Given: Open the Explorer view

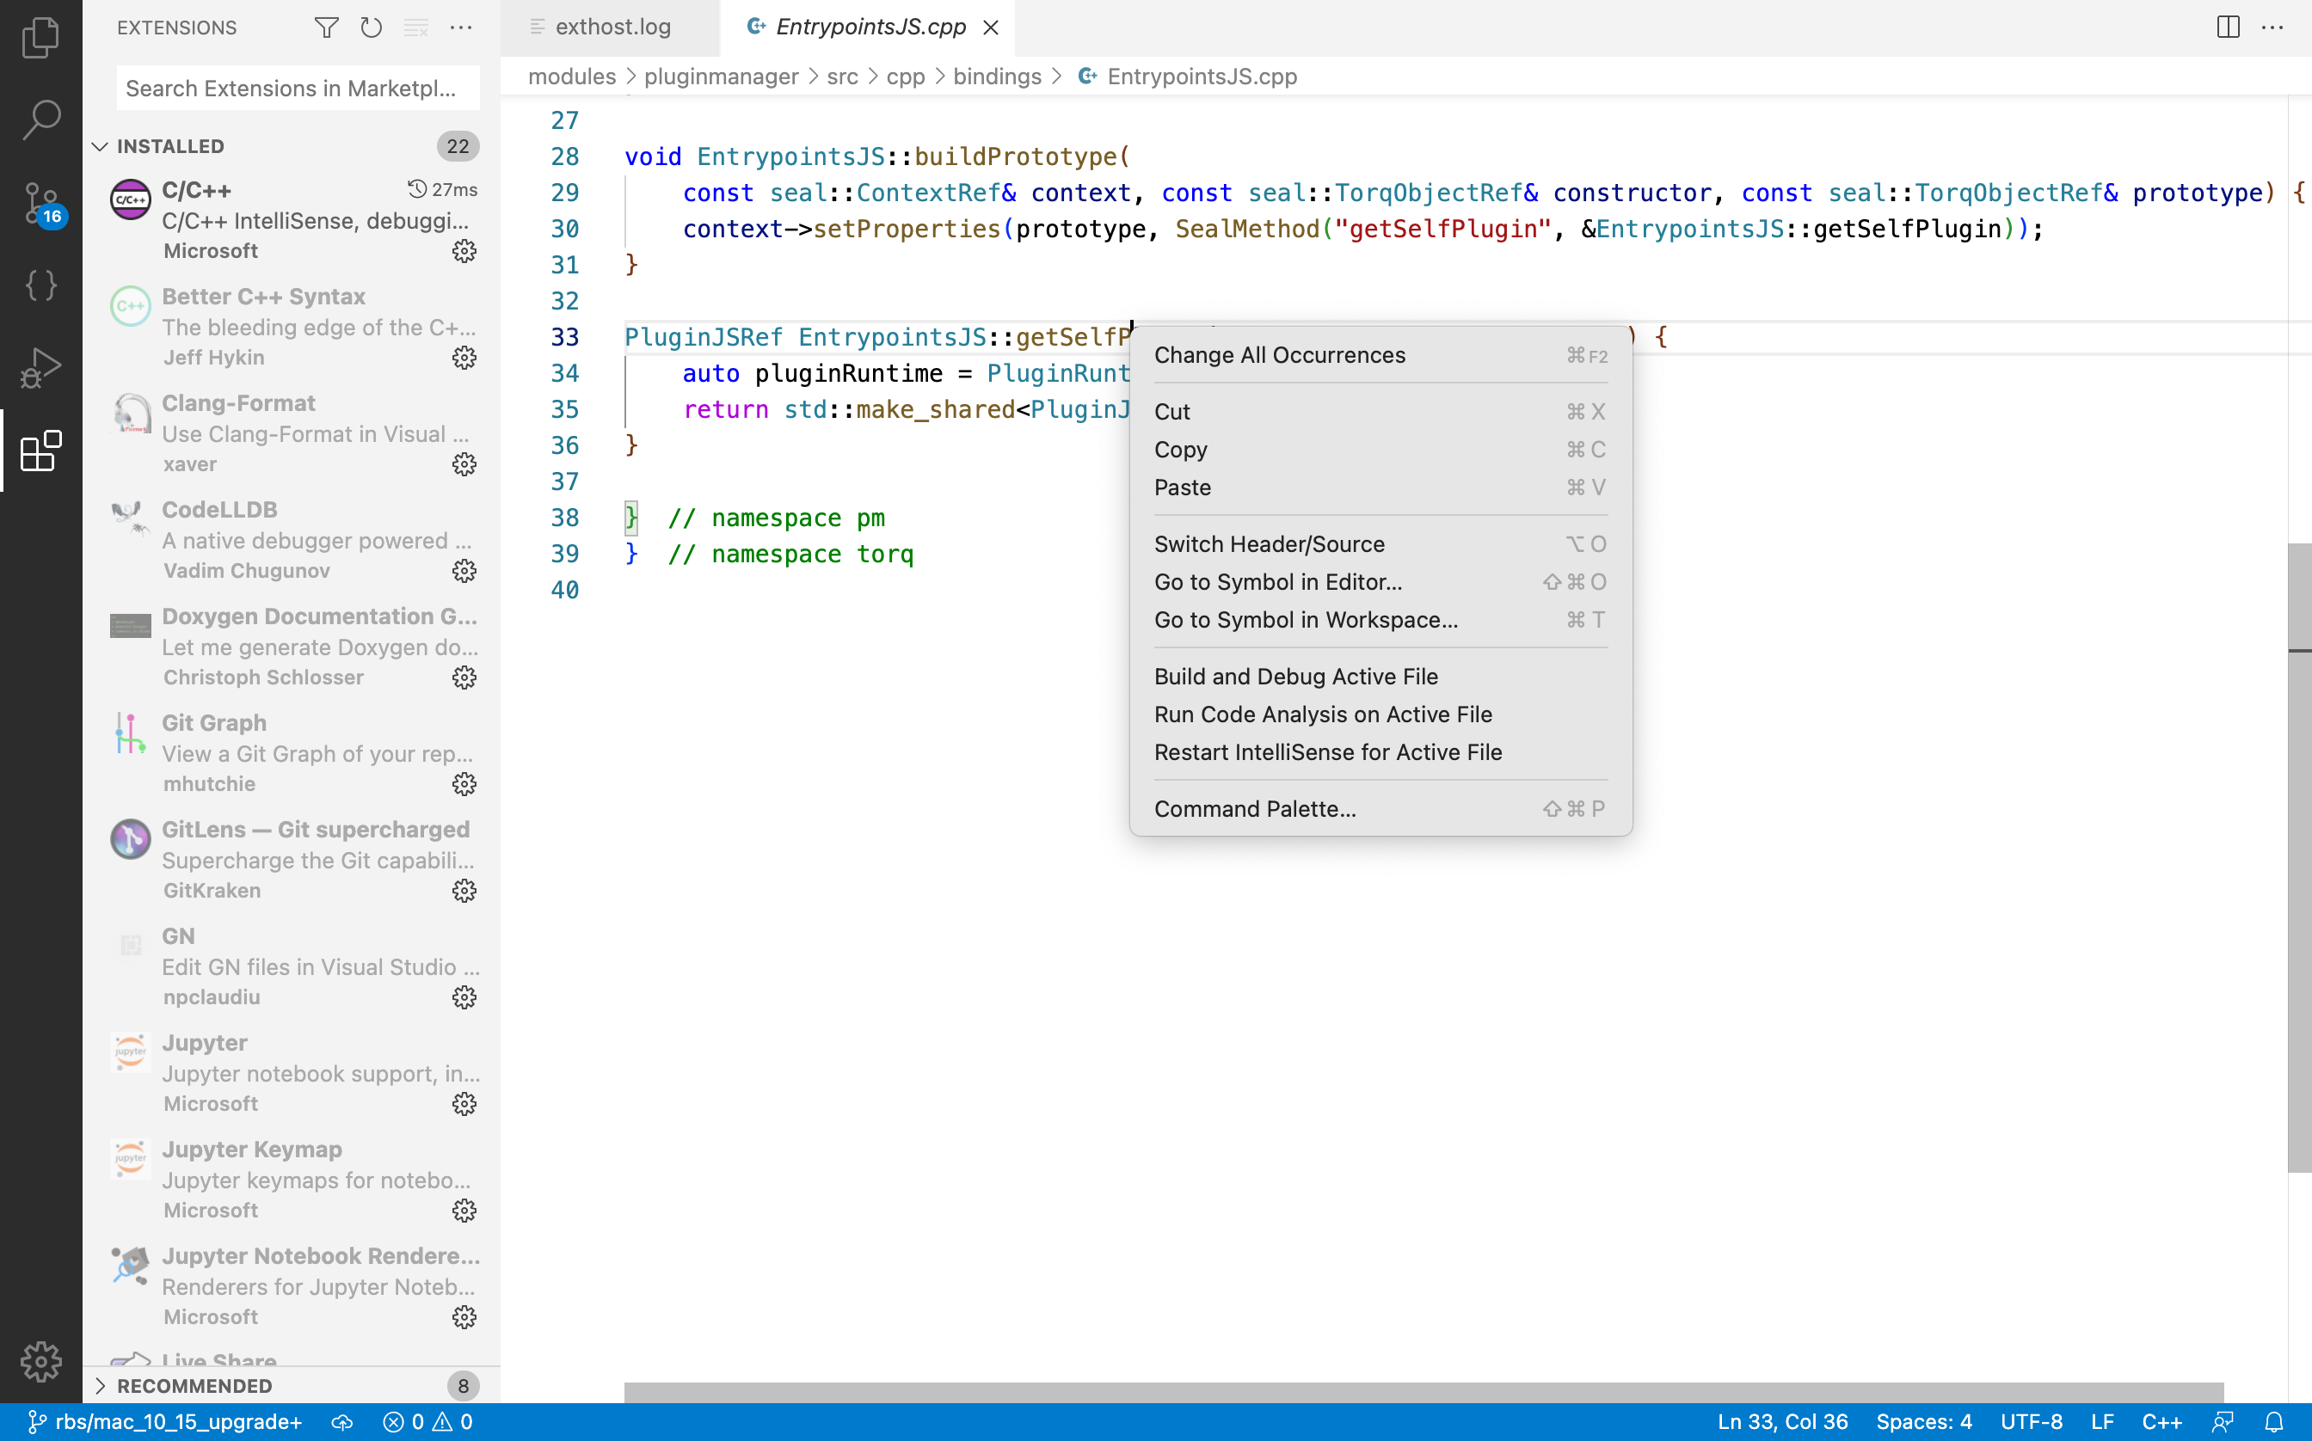Looking at the screenshot, I should (41, 38).
